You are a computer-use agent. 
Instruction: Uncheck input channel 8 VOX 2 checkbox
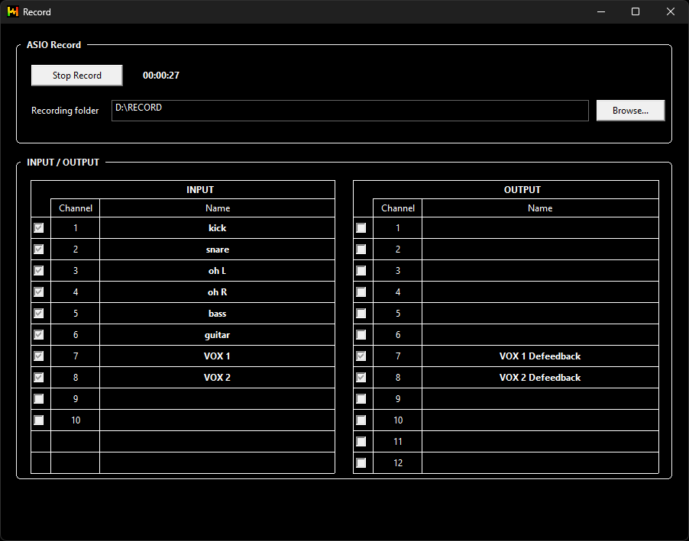39,378
